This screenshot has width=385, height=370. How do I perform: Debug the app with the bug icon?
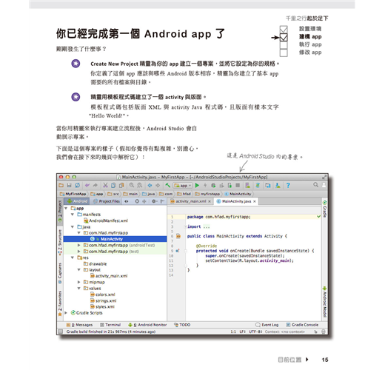click(213, 185)
